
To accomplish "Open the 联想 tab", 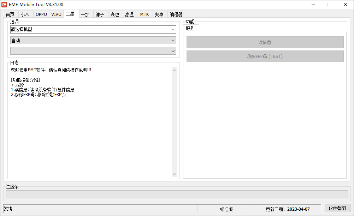I will coord(115,14).
